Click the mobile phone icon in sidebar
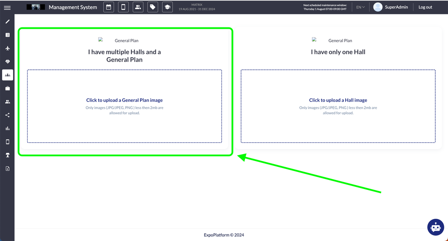Image resolution: width=448 pixels, height=241 pixels. click(x=7, y=142)
